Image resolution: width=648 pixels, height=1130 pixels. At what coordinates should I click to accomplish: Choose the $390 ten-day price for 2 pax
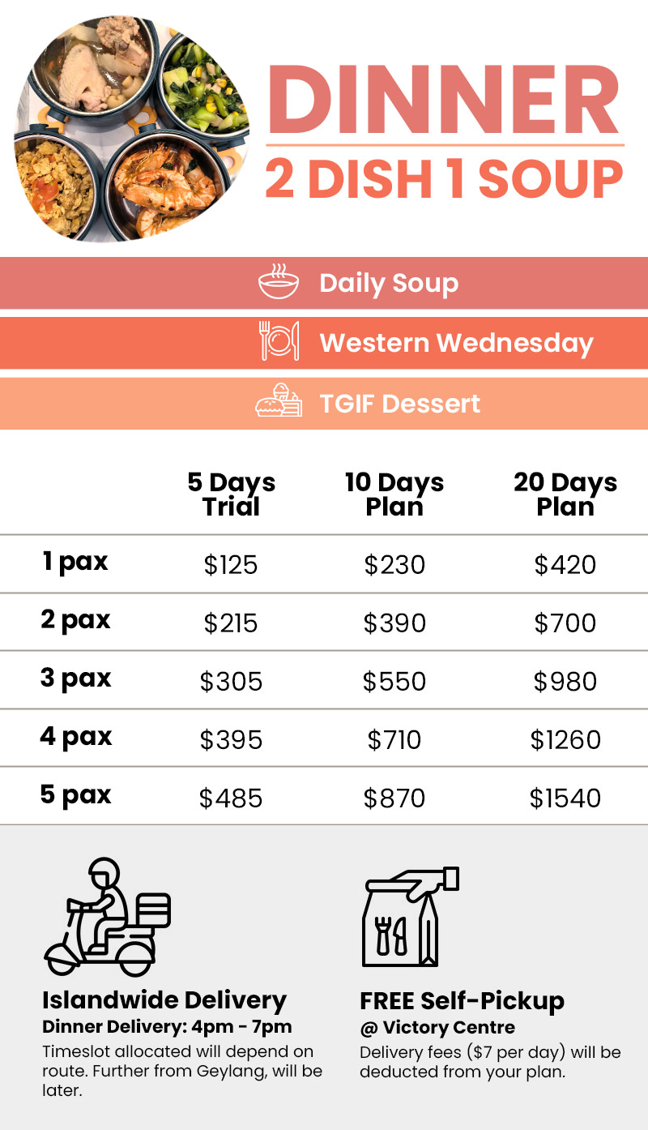394,623
